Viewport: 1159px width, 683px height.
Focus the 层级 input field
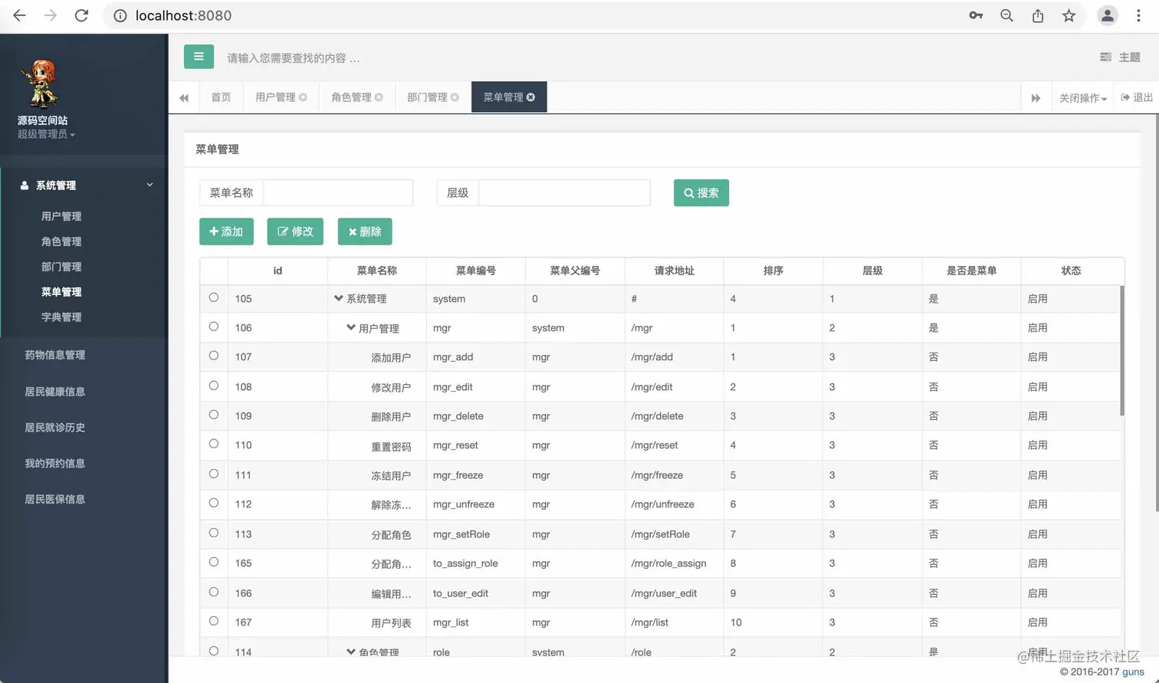pos(564,193)
